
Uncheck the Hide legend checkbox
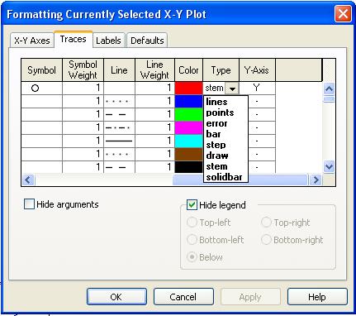192,205
